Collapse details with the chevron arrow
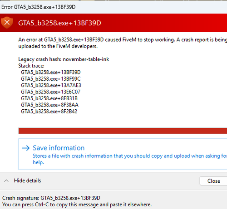This screenshot has width=227, height=209. [6, 181]
